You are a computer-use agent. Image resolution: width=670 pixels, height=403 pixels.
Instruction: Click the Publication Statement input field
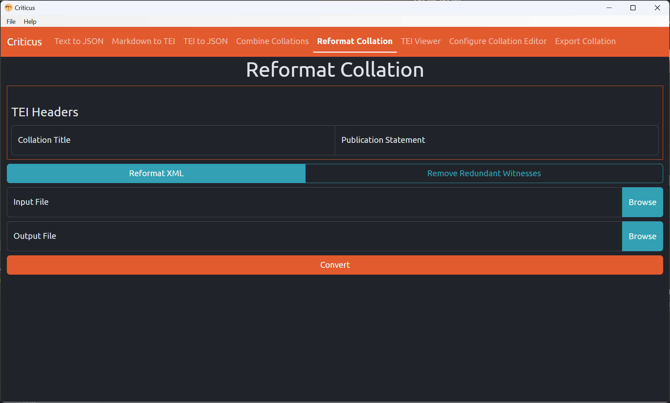[x=496, y=140]
